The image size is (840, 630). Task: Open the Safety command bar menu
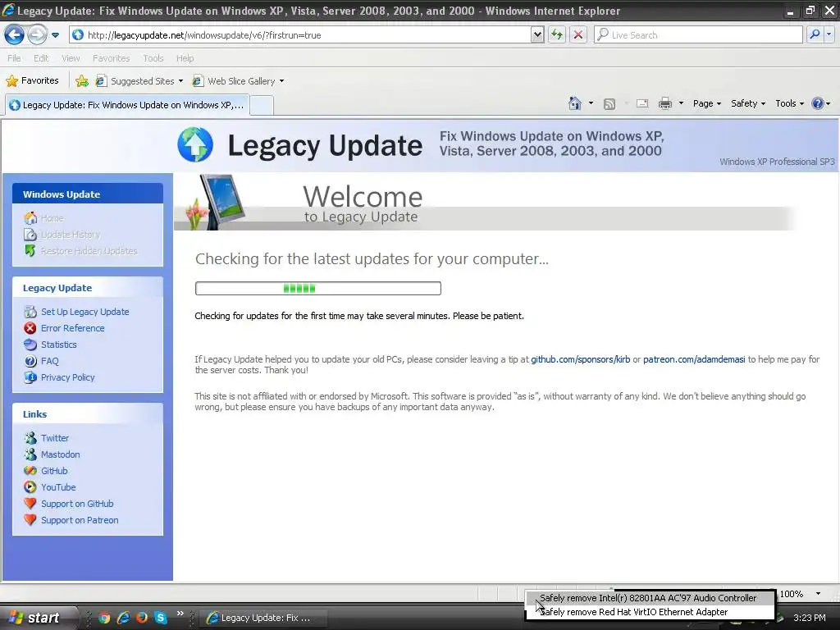(748, 103)
